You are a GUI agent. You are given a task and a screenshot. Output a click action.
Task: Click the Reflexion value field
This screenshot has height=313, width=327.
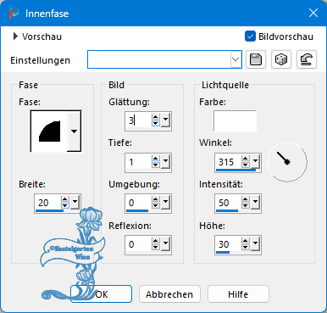tap(138, 244)
